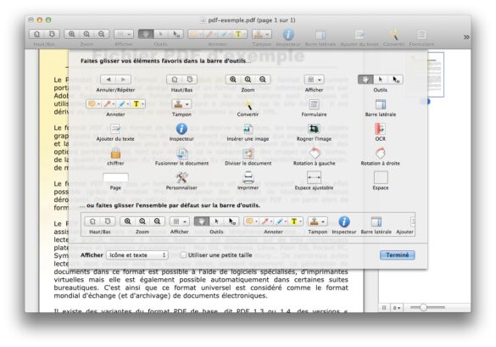Click the Terminé button
Viewport: 496px width, 347px height.
click(x=398, y=255)
